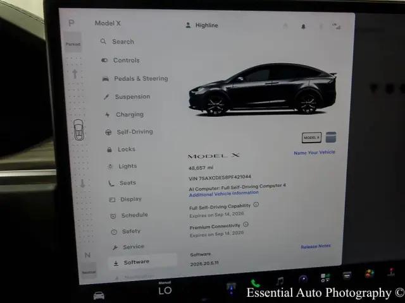The height and width of the screenshot is (303, 405).
Task: Open the colorful Toybox app icon
Action: (x=370, y=273)
